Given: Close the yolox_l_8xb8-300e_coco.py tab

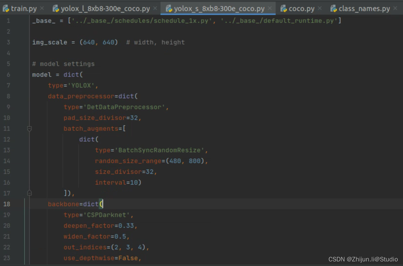Looking at the screenshot, I should coord(155,8).
